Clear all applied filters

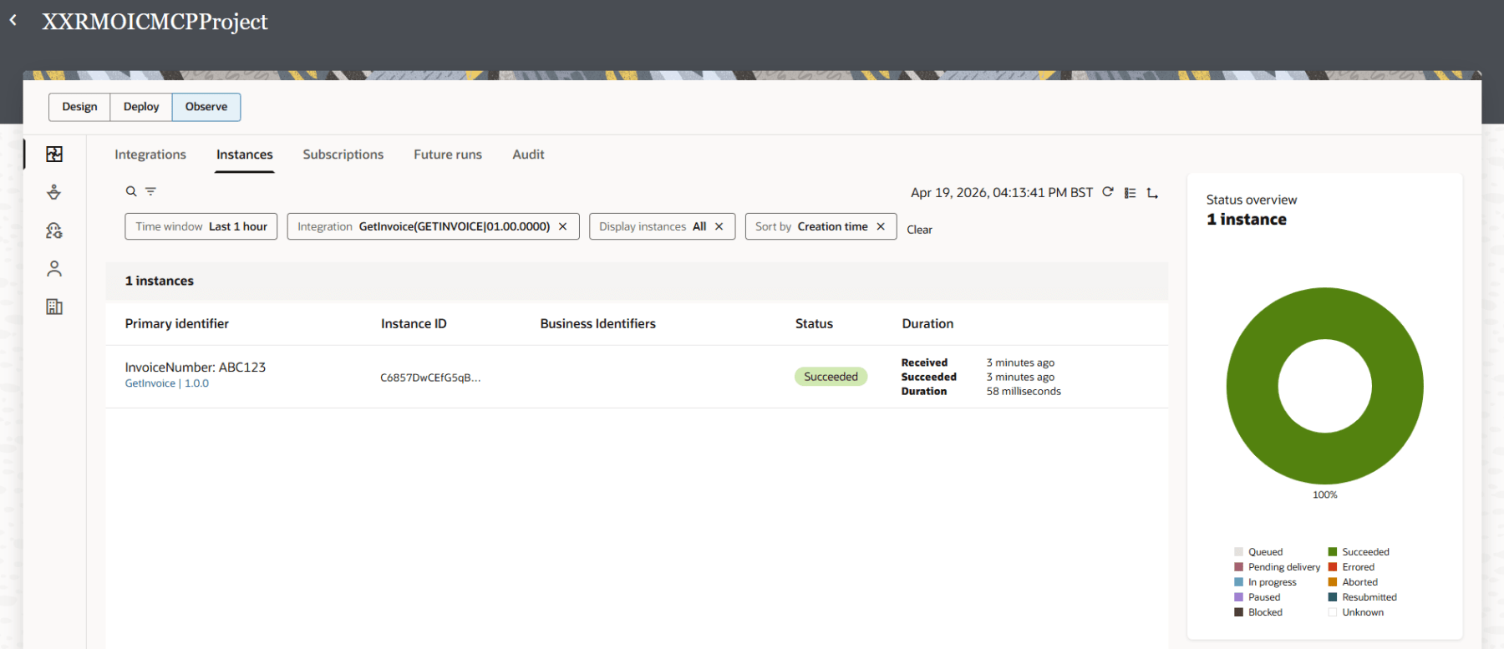click(919, 230)
